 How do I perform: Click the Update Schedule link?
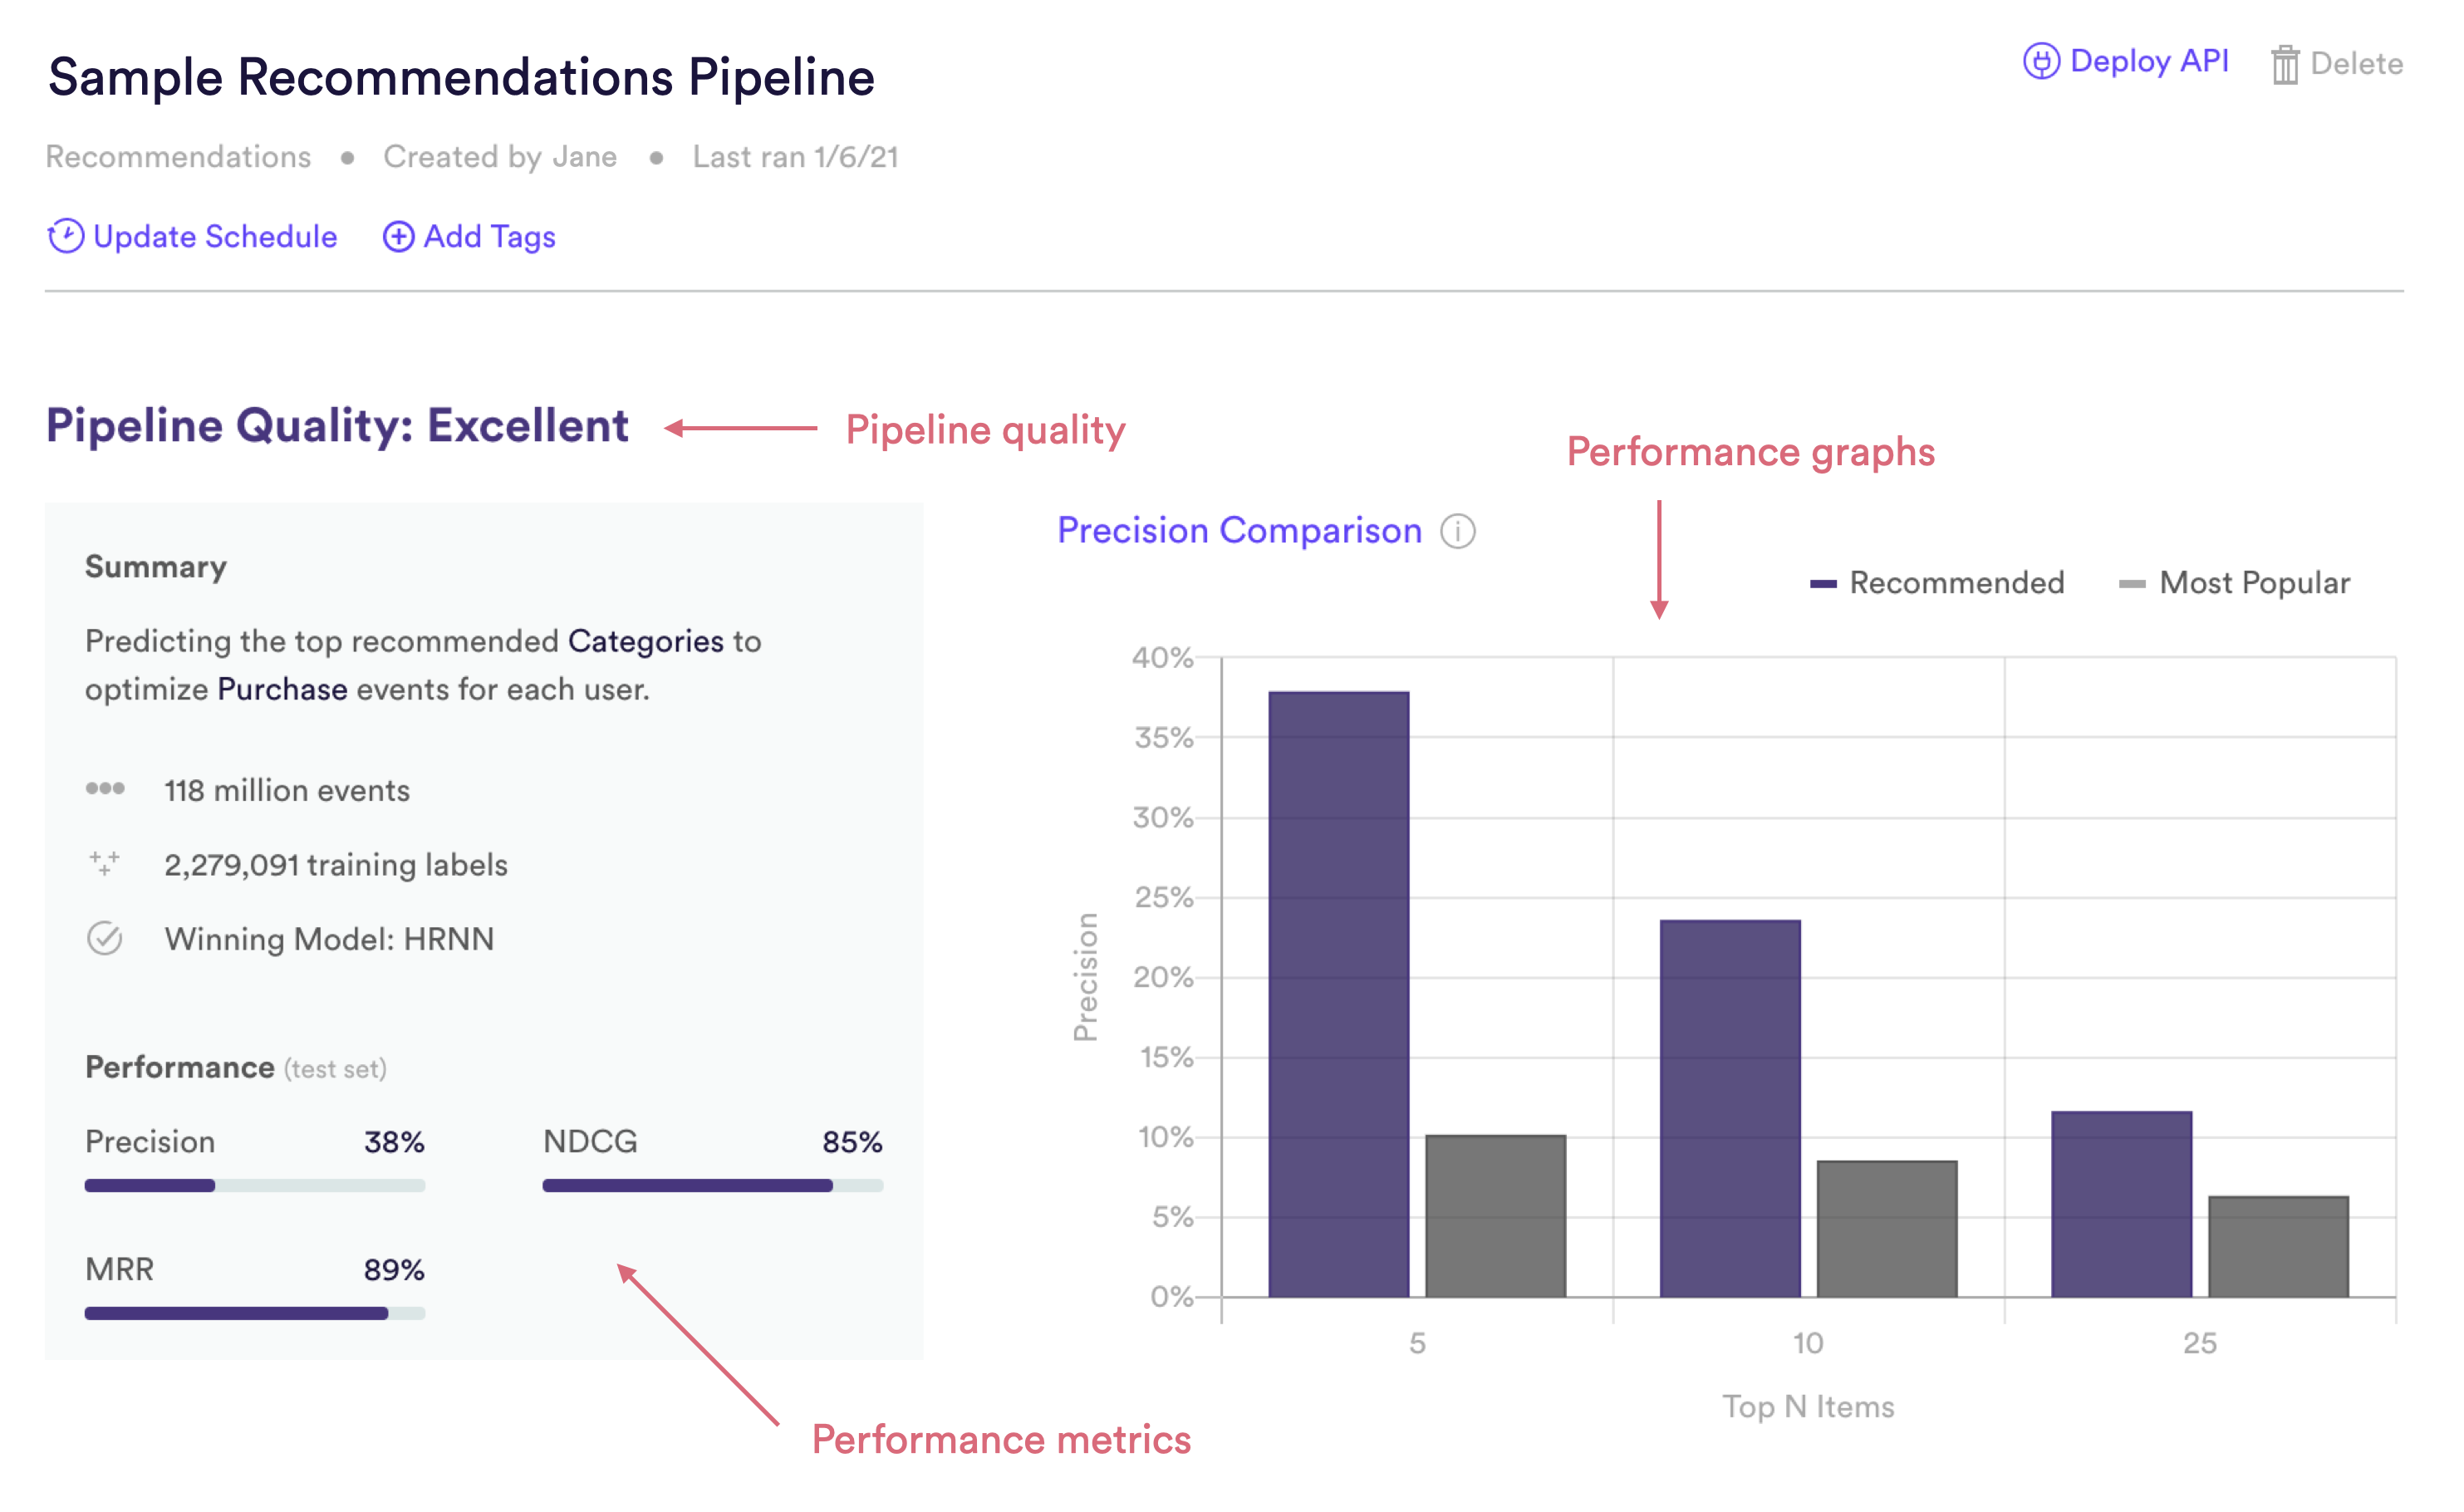[x=215, y=237]
